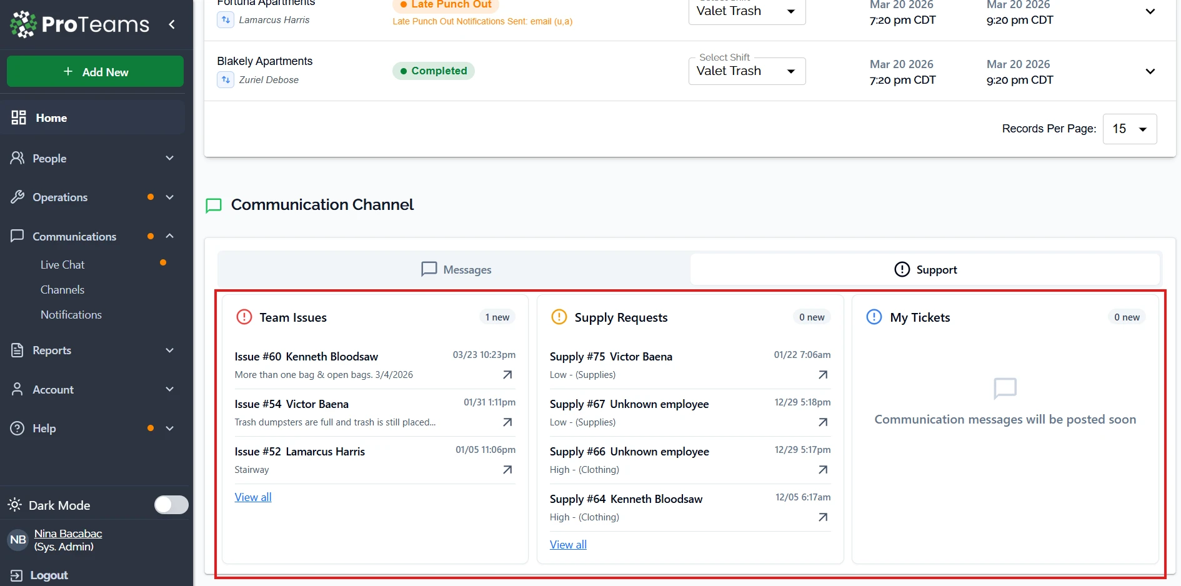Switch to the Messages tab
1181x586 pixels.
(456, 269)
